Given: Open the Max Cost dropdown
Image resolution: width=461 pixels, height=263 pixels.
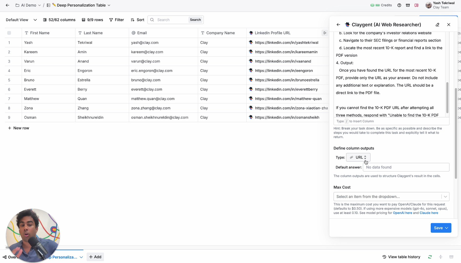Looking at the screenshot, I should 391,197.
